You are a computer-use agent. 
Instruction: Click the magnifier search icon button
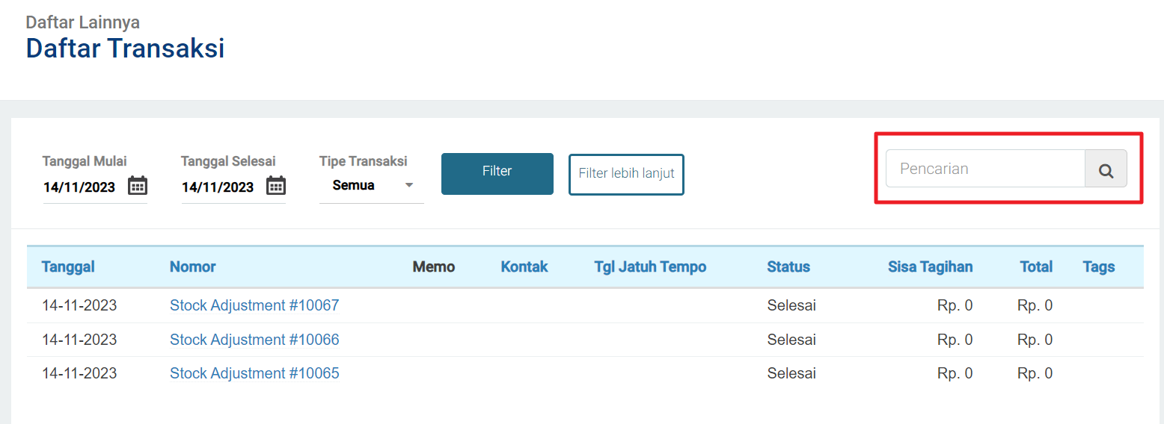tap(1106, 169)
